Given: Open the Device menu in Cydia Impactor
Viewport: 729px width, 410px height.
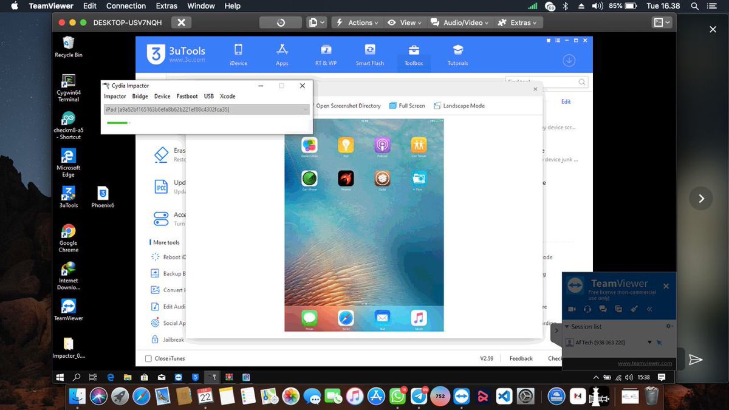Looking at the screenshot, I should 162,96.
